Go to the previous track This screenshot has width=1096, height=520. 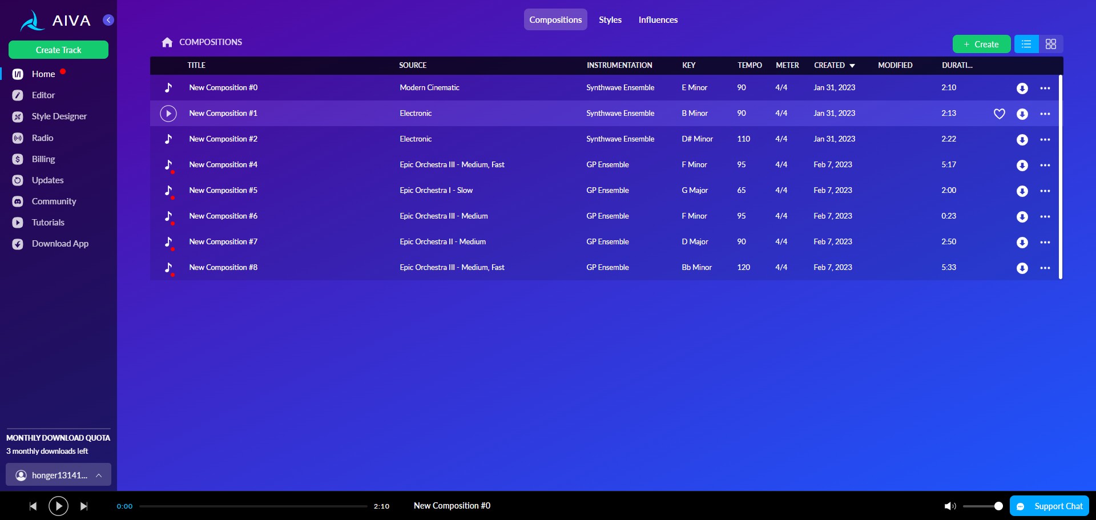click(33, 506)
